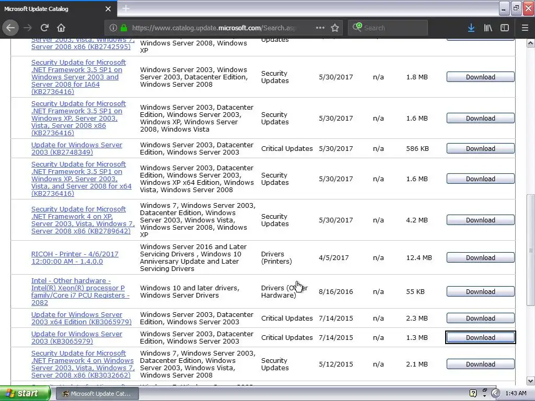This screenshot has width=535, height=401.
Task: Download the 12.4 MB RICOH printer driver
Action: [x=481, y=258]
